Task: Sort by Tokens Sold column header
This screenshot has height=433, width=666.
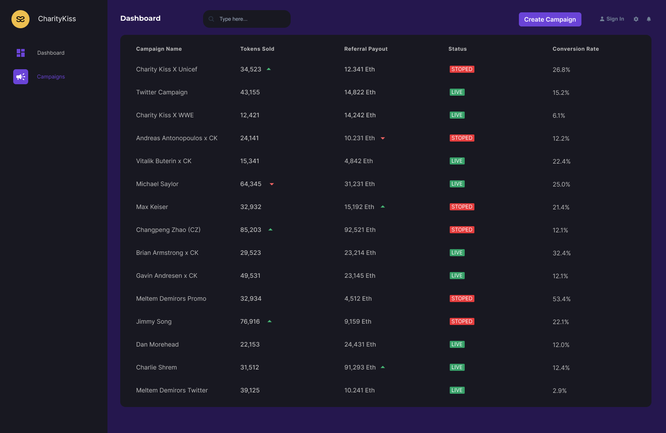Action: 257,49
